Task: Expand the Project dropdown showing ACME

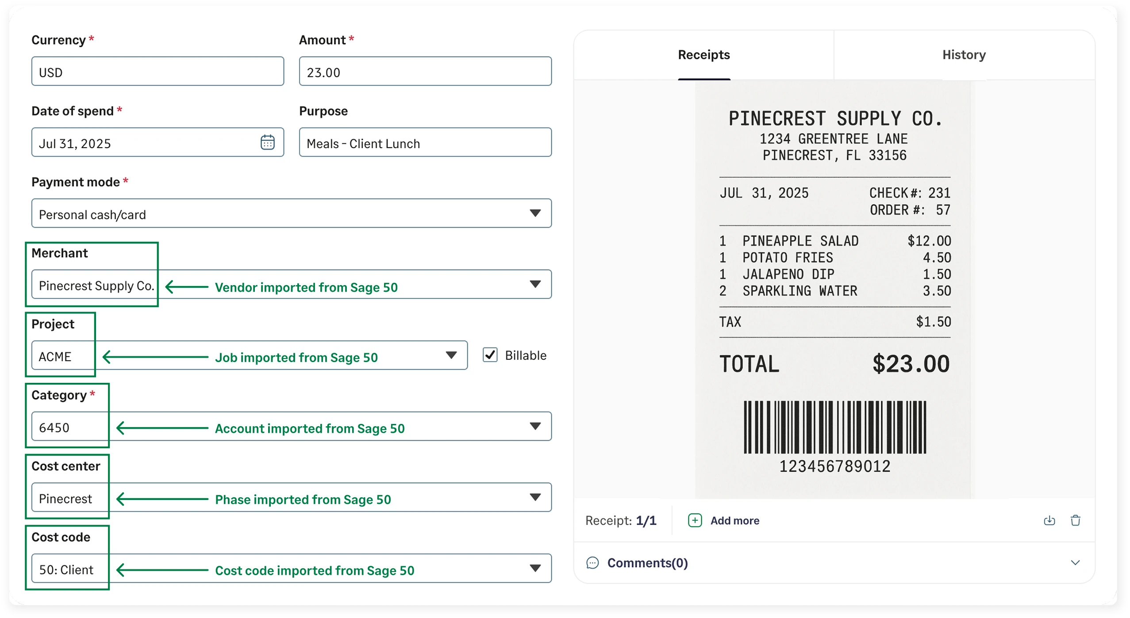Action: [x=451, y=355]
